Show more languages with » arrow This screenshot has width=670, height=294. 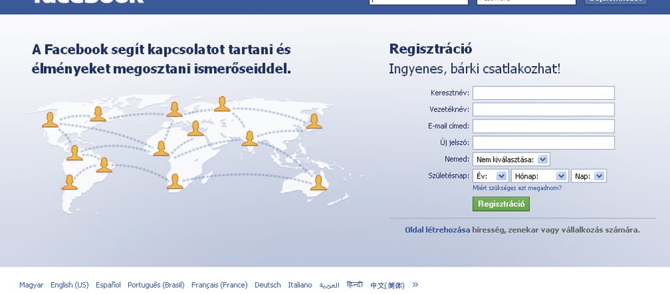pyautogui.click(x=415, y=285)
